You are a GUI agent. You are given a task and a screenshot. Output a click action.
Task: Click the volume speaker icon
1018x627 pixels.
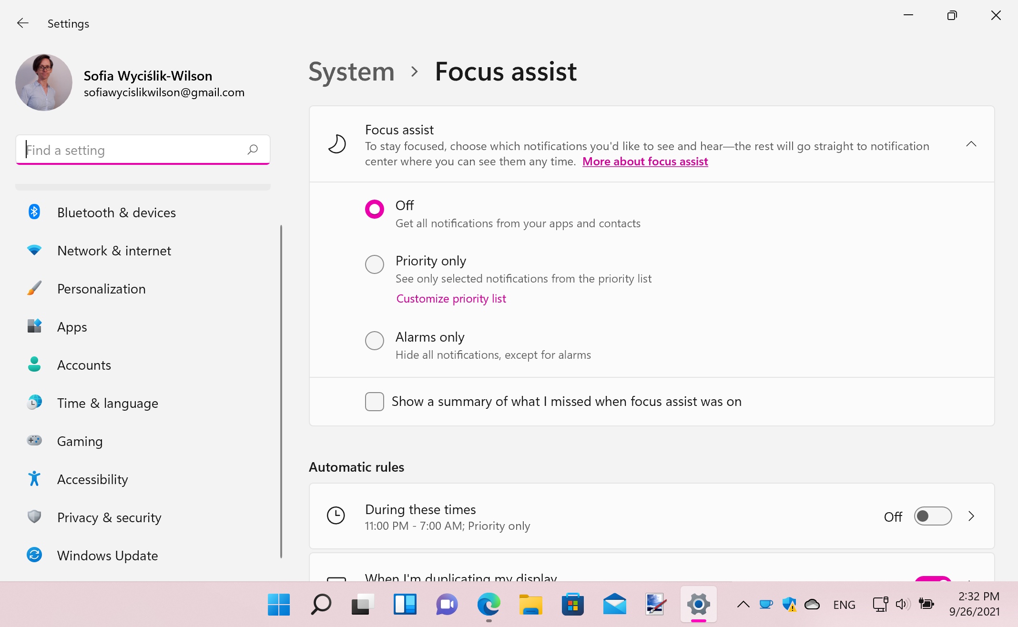coord(902,604)
